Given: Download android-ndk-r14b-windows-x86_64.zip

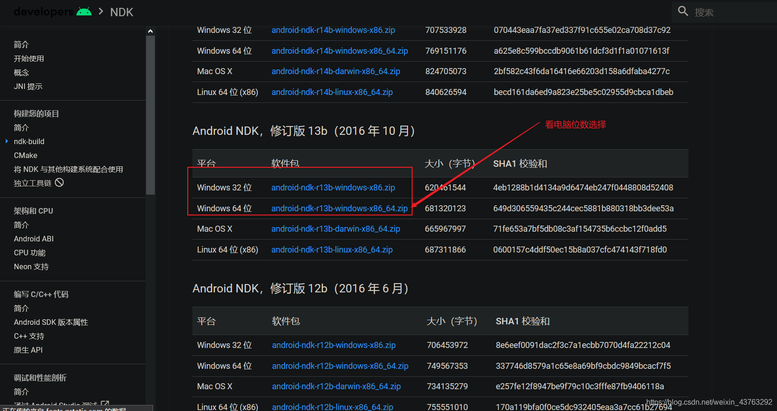Looking at the screenshot, I should (340, 51).
